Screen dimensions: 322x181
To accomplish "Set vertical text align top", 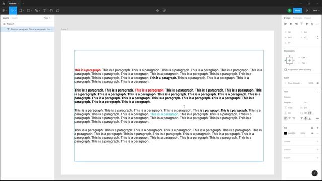I will click(x=301, y=118).
